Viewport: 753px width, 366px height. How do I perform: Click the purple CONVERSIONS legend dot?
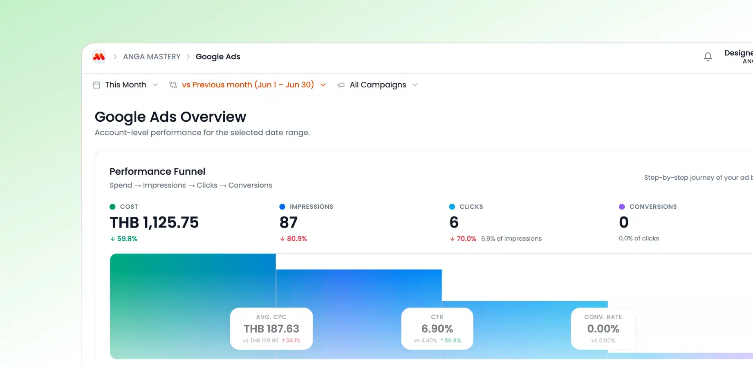tap(622, 207)
